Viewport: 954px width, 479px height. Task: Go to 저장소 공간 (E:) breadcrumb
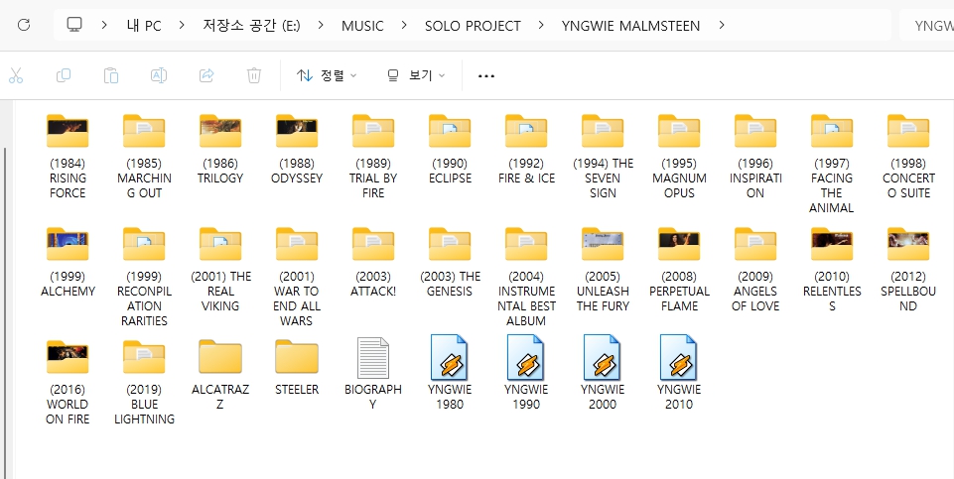click(x=251, y=26)
